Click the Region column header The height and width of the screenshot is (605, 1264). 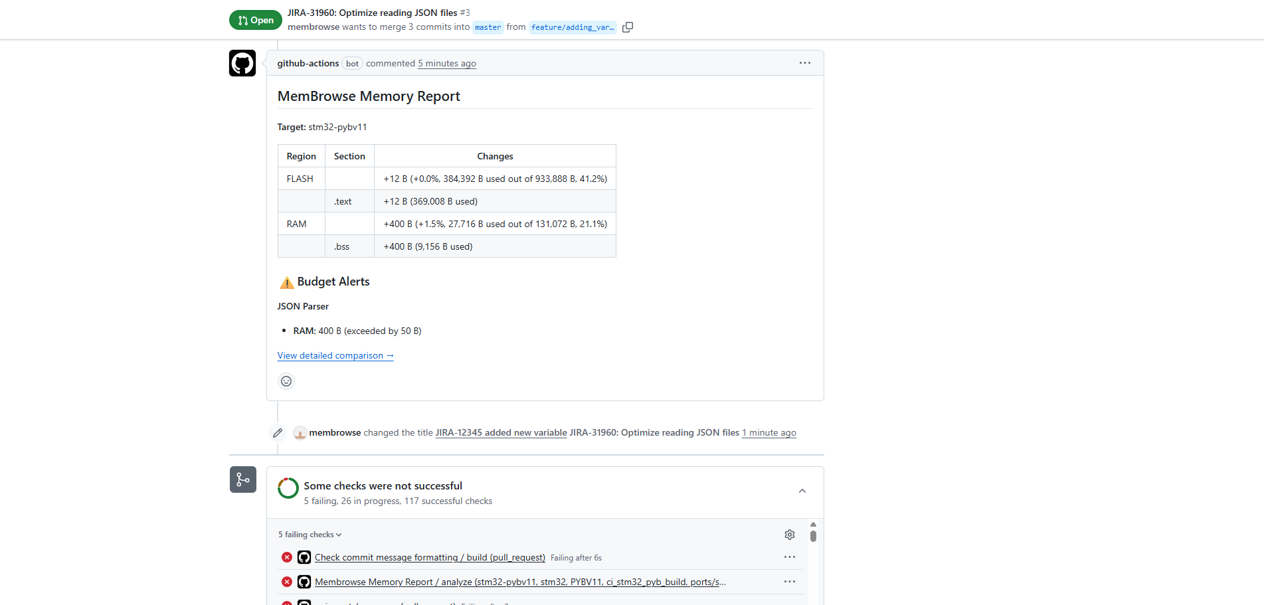click(302, 156)
